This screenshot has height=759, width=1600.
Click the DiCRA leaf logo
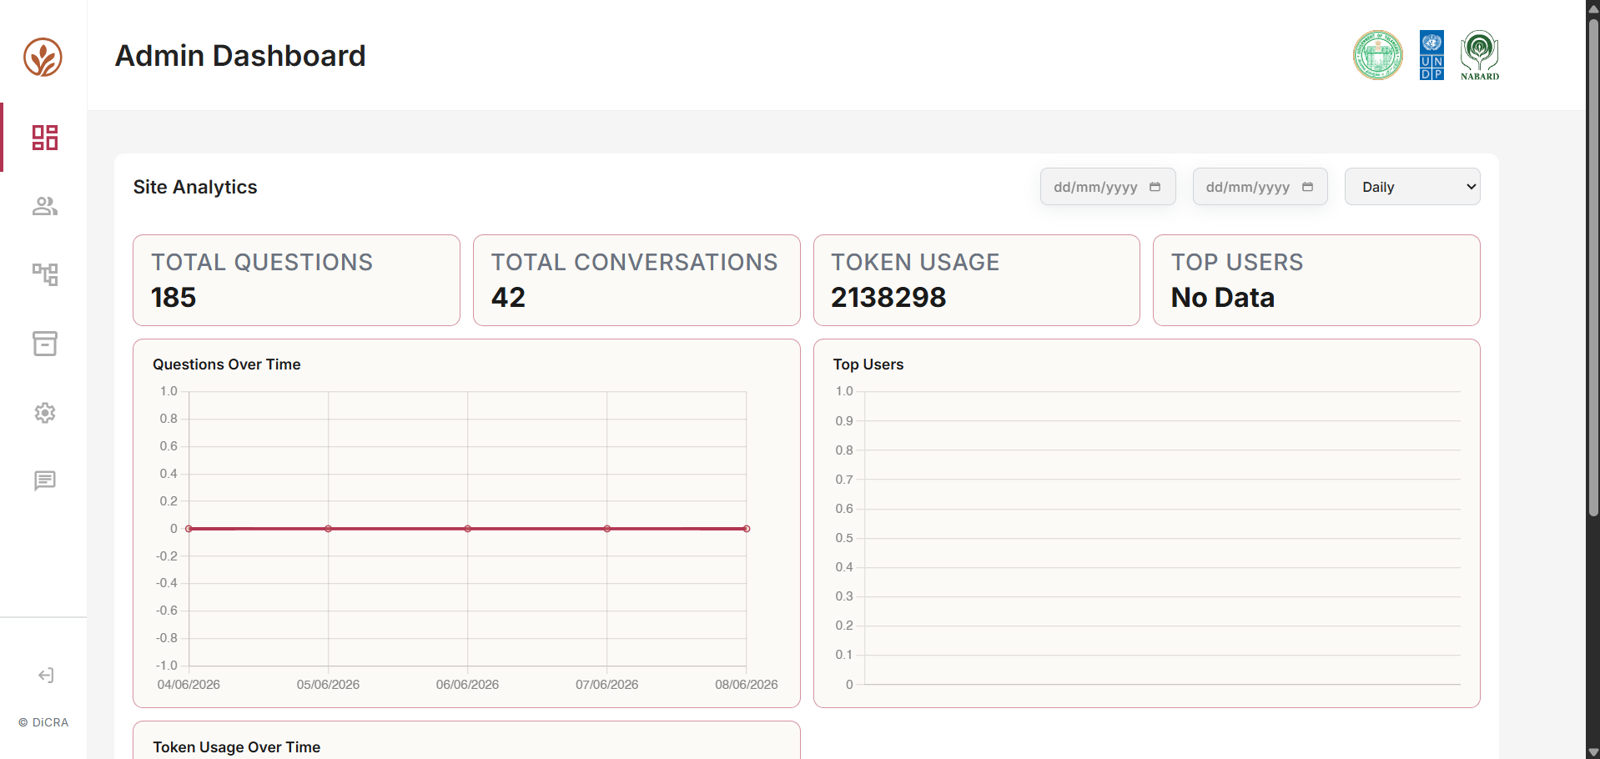coord(43,58)
